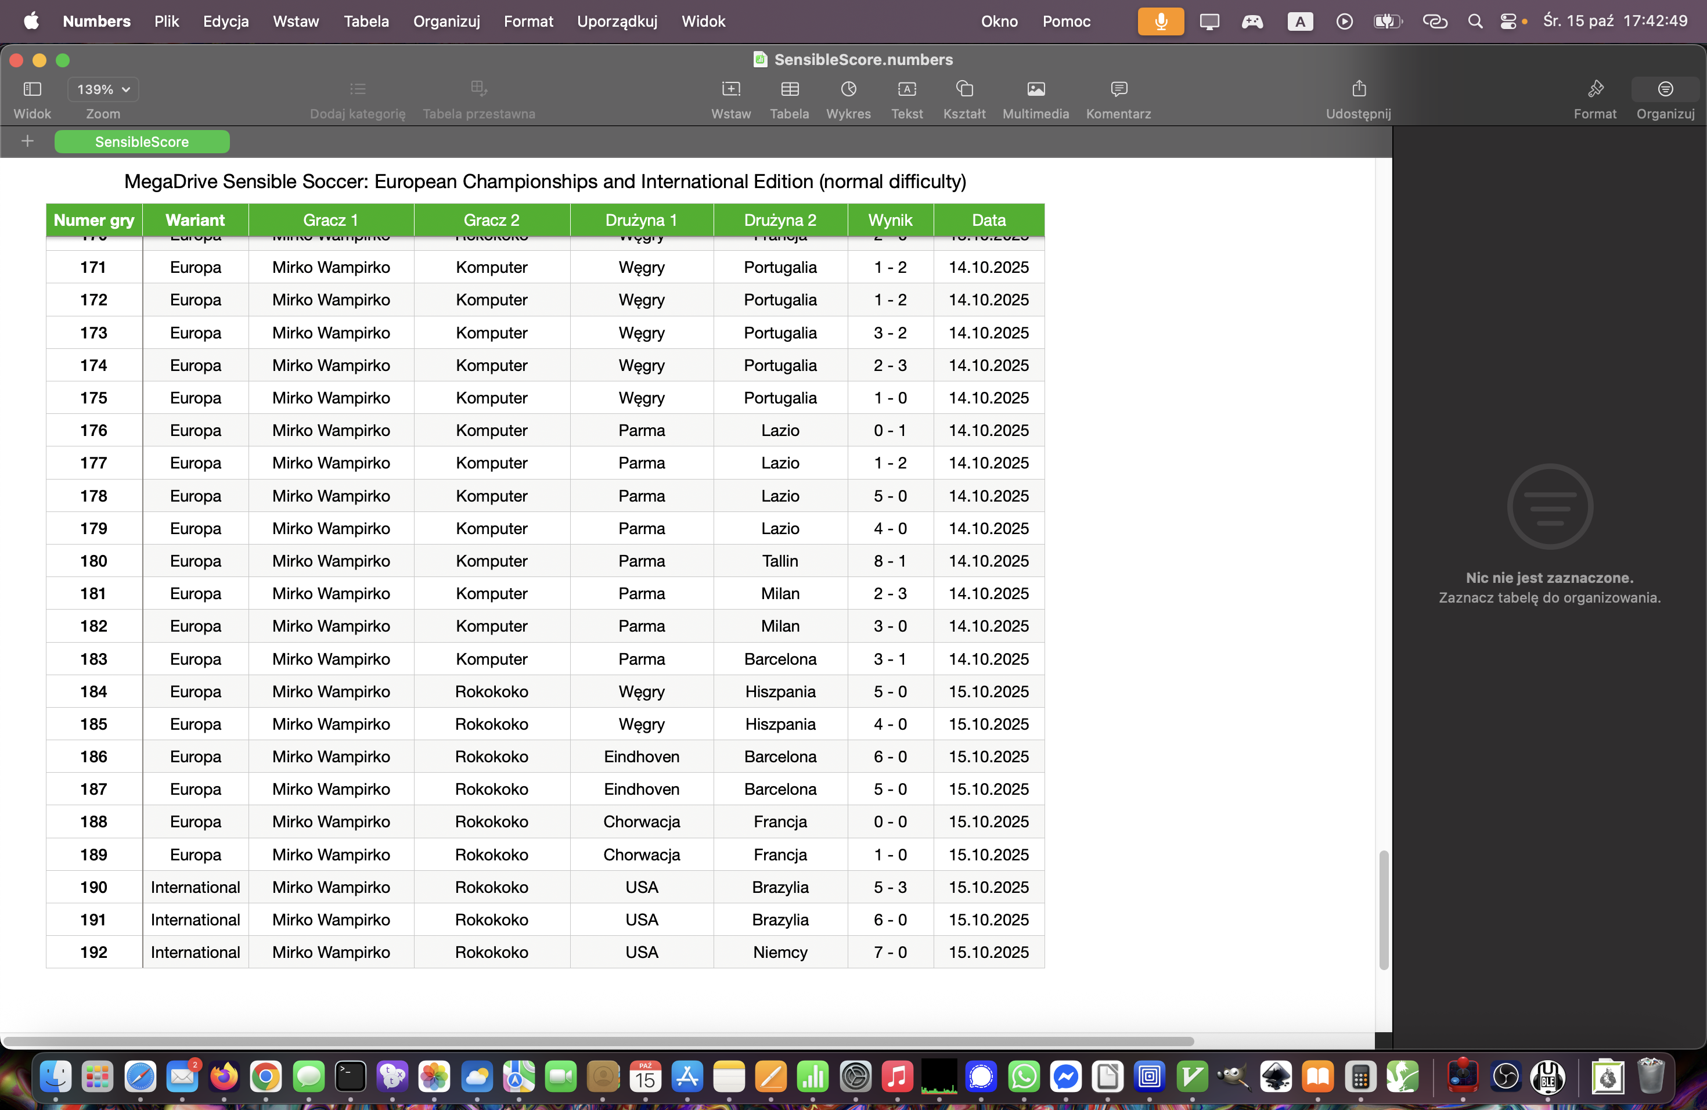Select the SensibleScore sheet tab

142,142
